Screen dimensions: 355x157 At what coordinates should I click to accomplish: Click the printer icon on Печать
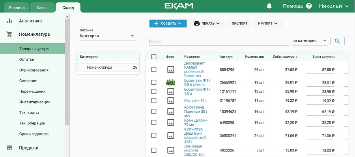tap(197, 24)
